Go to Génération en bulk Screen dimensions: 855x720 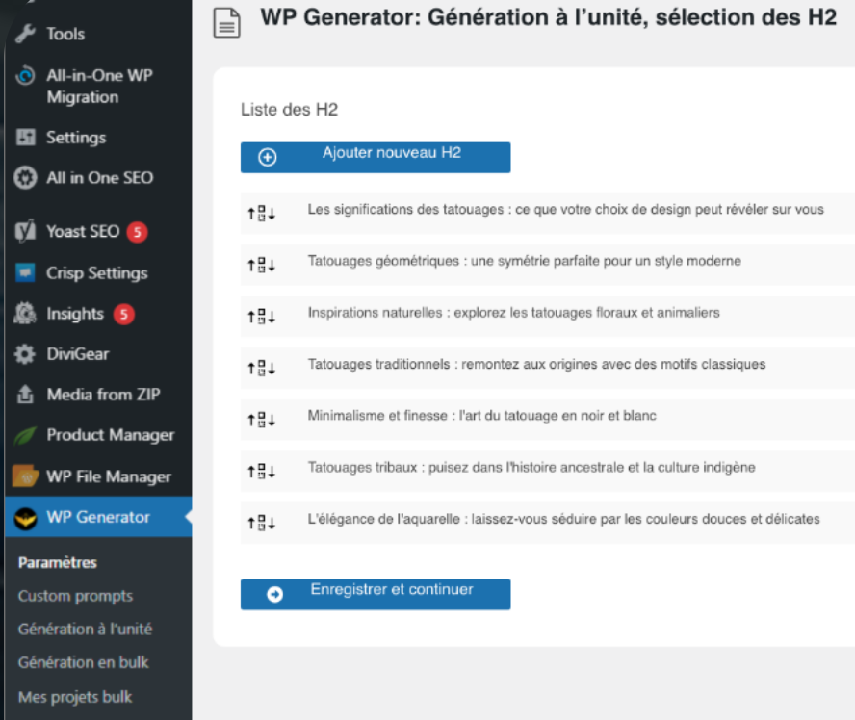pyautogui.click(x=84, y=662)
